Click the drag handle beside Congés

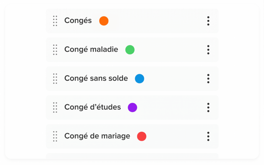coord(55,21)
